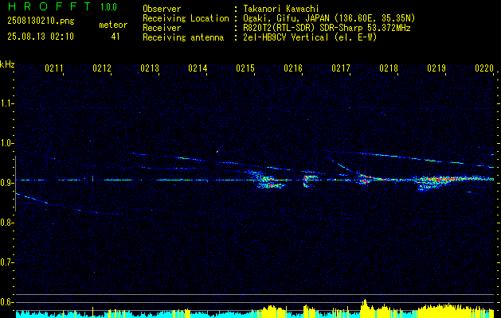This screenshot has height=318, width=501.
Task: Click the meteor label
Action: 113,25
